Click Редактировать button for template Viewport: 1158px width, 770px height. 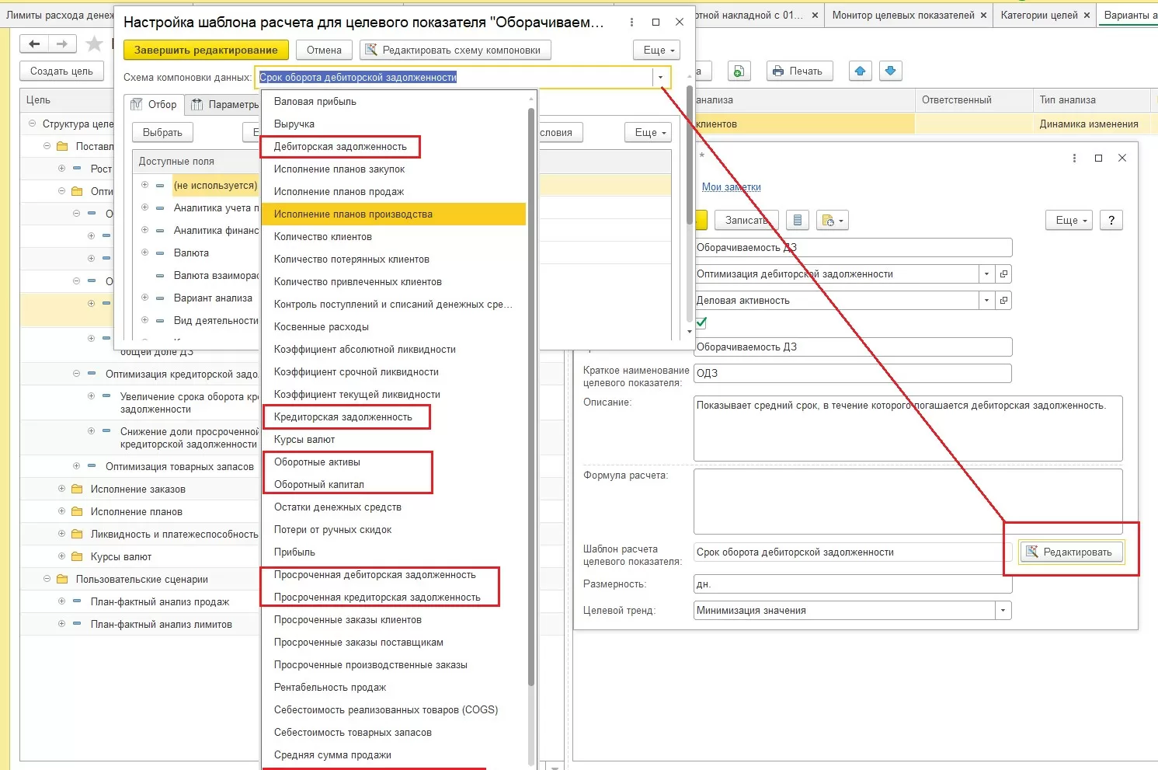coord(1070,552)
